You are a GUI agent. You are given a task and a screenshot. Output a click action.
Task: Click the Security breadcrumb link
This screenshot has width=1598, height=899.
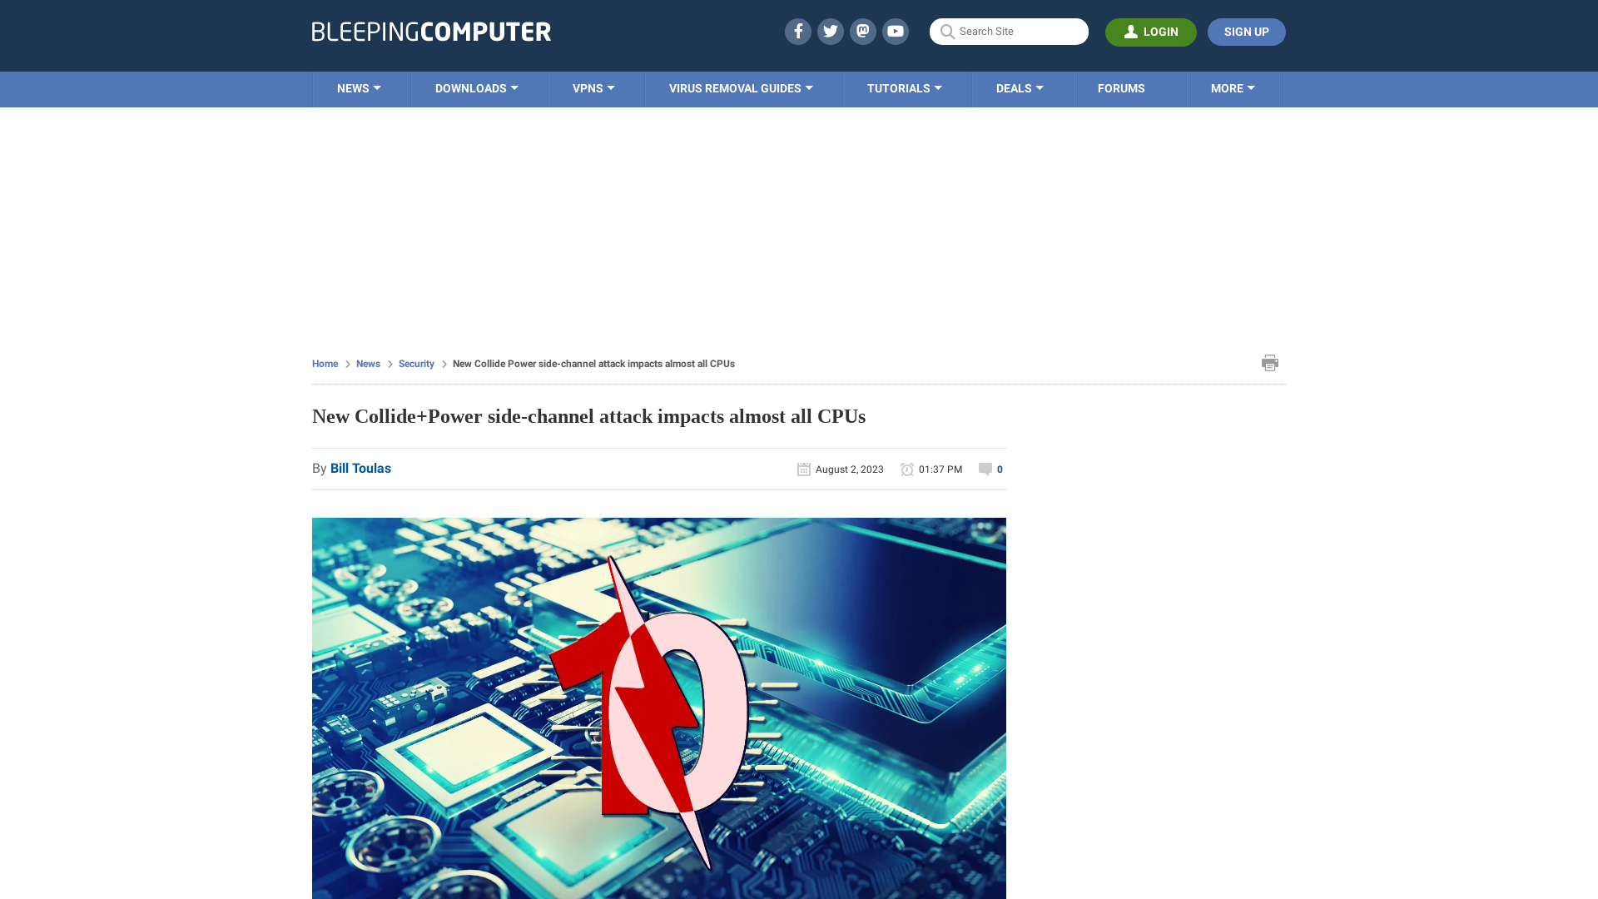point(416,363)
